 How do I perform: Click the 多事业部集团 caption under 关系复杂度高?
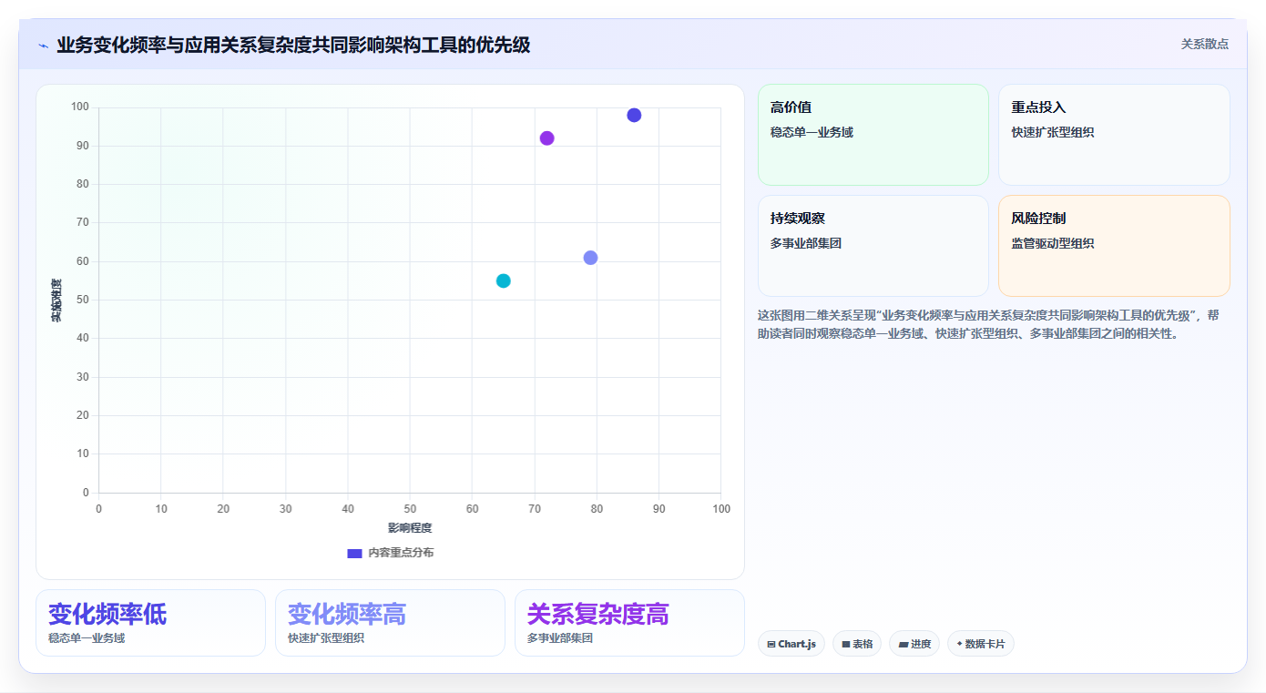[x=560, y=638]
